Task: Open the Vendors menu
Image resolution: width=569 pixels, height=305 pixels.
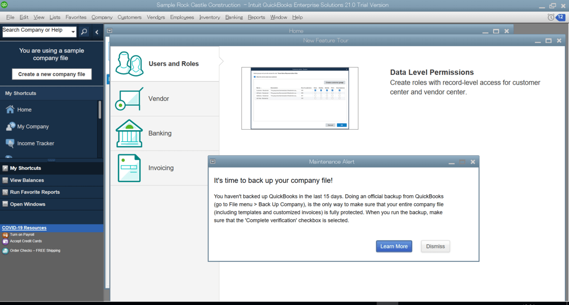Action: coord(156,17)
